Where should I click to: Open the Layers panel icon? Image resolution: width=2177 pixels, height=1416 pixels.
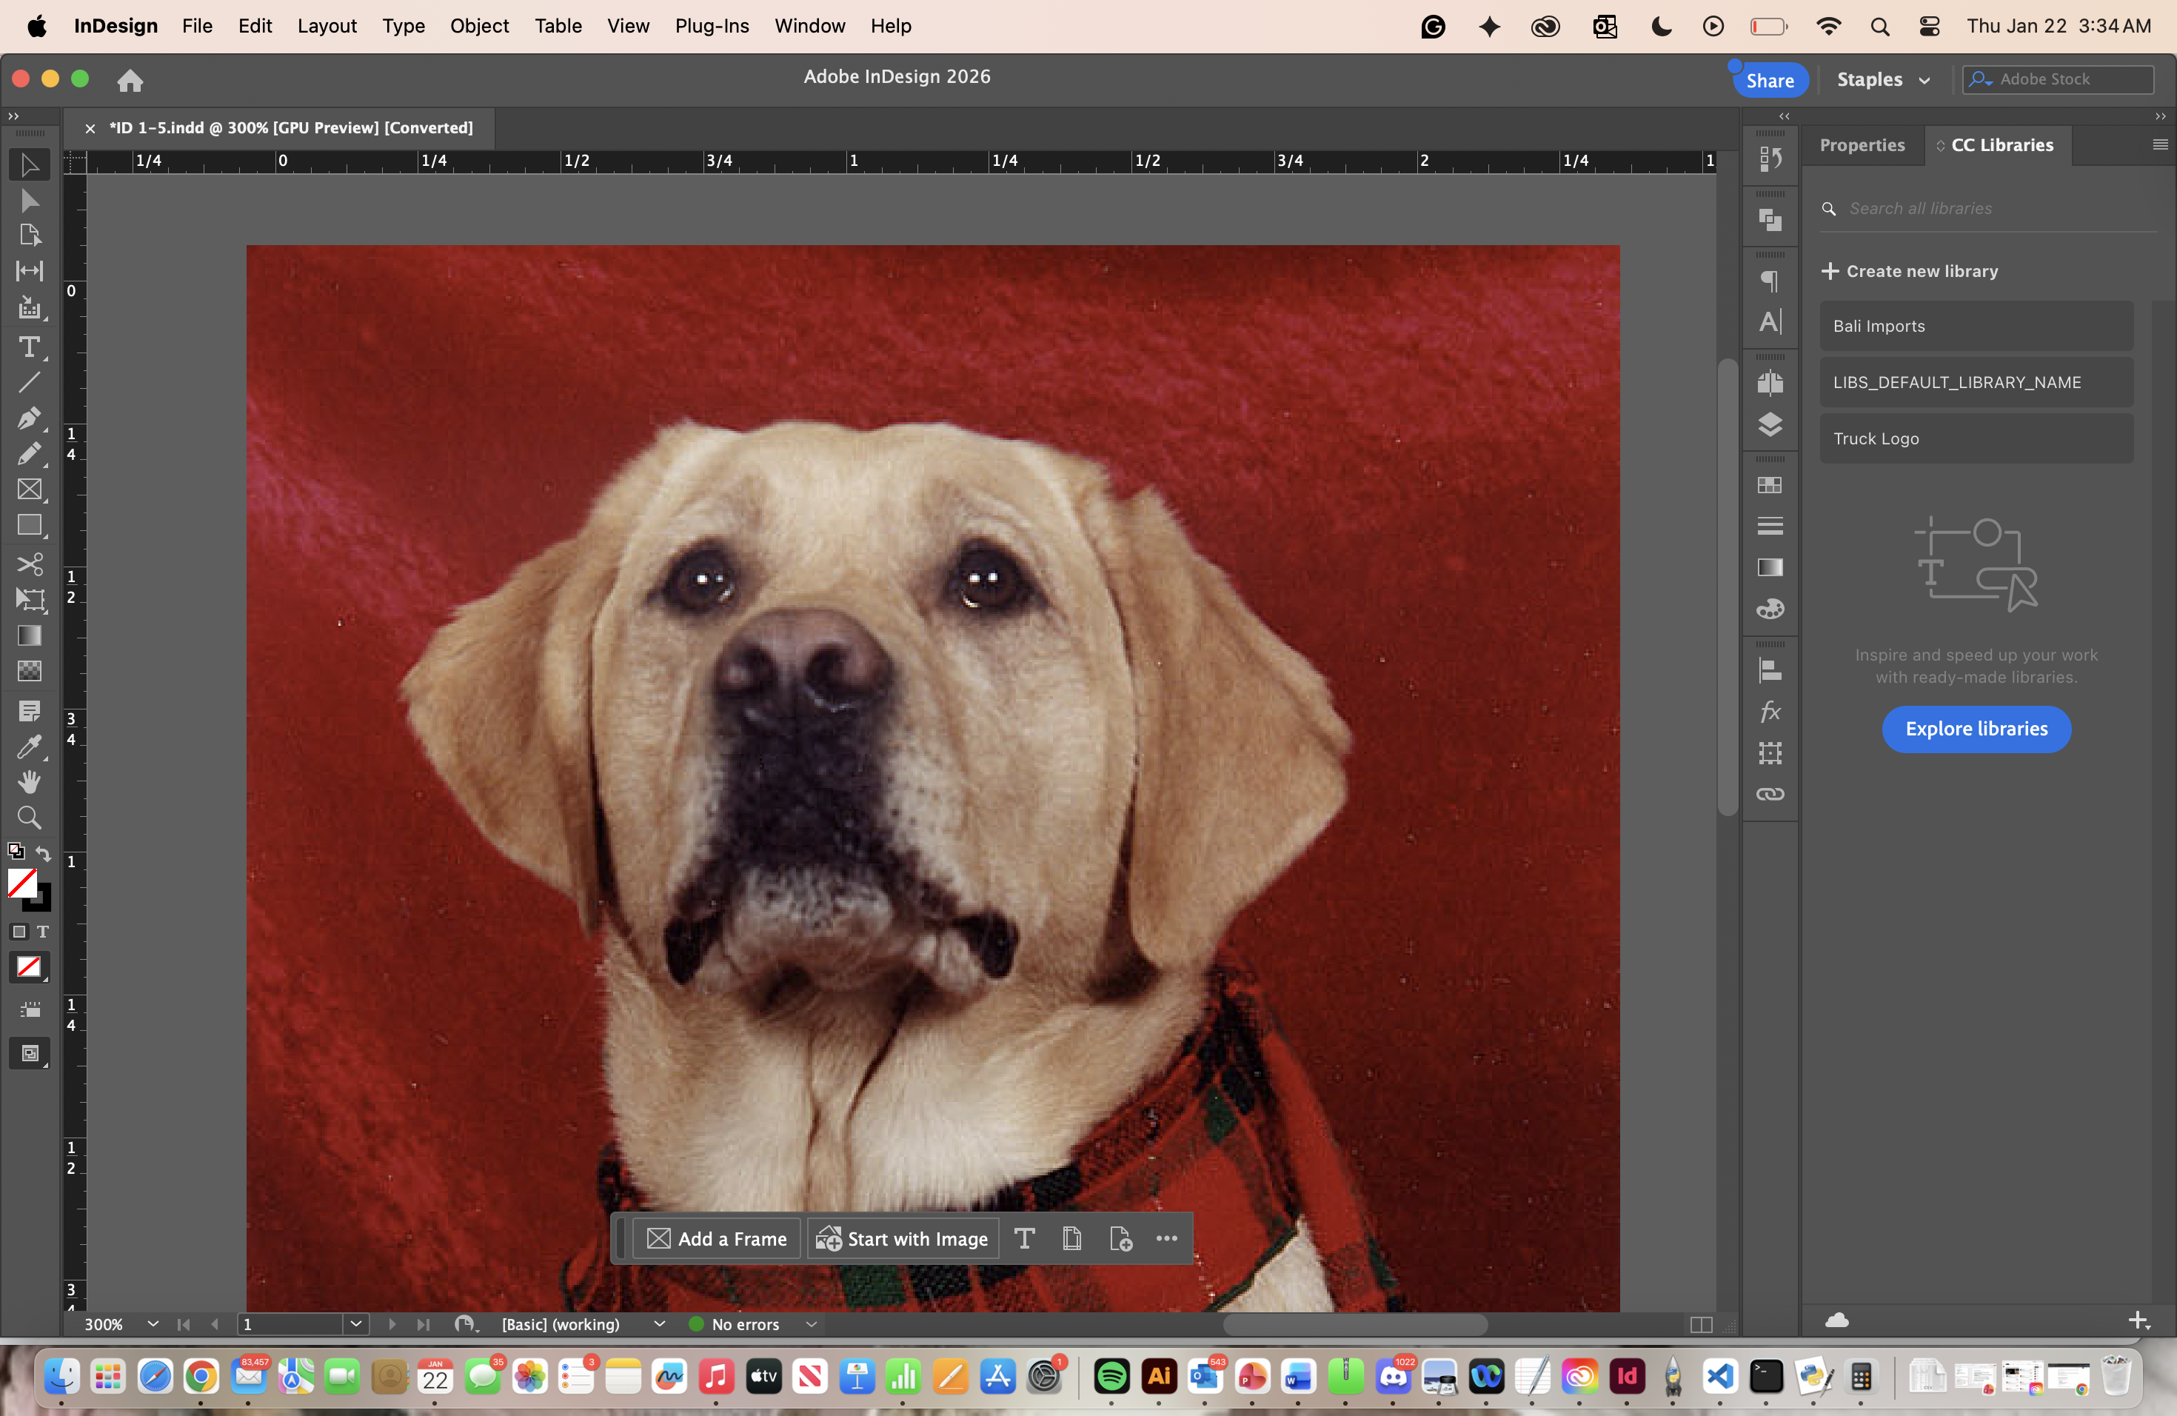pos(1769,424)
